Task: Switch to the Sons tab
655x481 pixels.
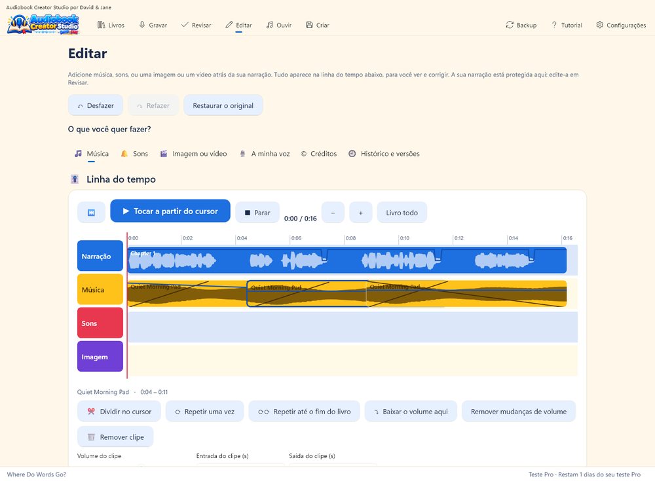Action: click(x=134, y=154)
